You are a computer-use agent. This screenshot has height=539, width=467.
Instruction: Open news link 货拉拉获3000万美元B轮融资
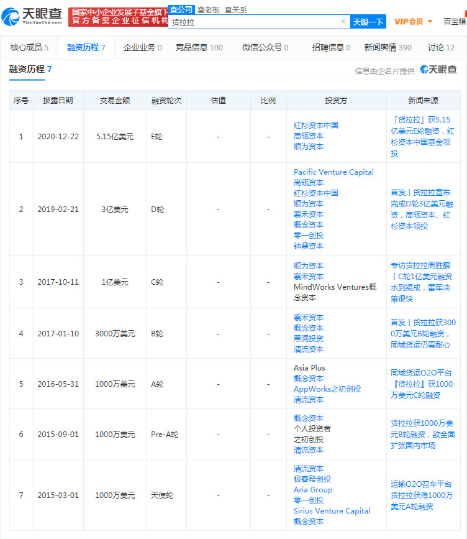(423, 333)
